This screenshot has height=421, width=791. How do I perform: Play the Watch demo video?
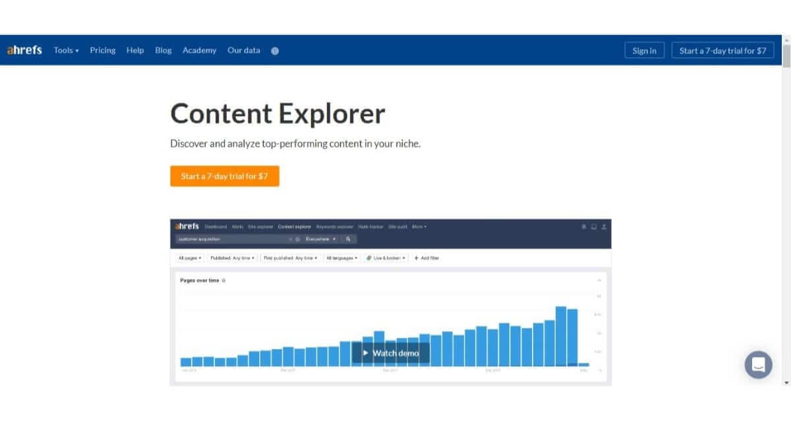point(391,353)
